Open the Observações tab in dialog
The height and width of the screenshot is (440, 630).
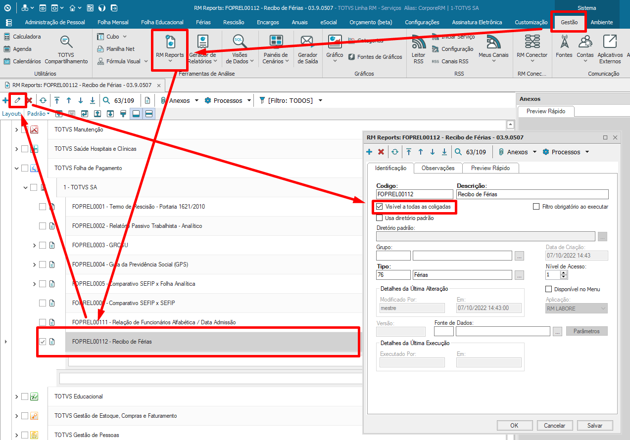(x=438, y=168)
